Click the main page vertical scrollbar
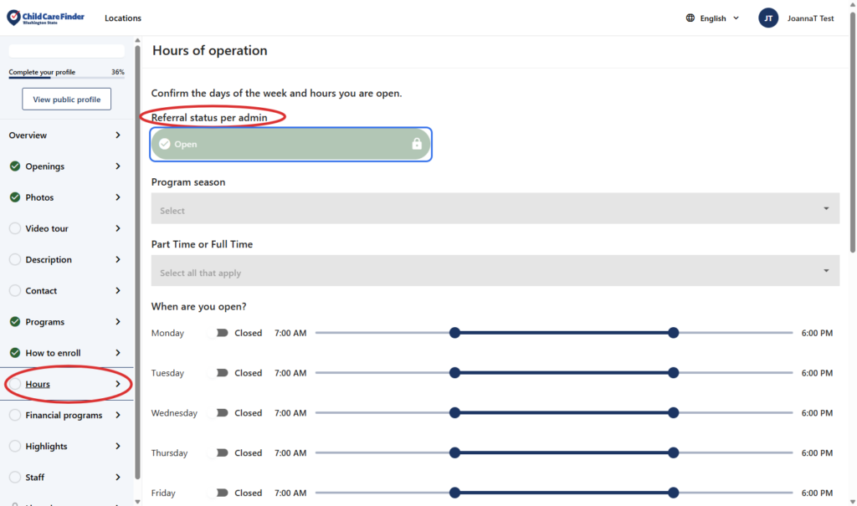The image size is (857, 506). 852,167
